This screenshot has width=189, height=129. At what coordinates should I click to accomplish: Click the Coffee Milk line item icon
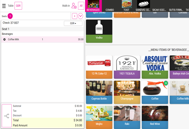click(4, 39)
